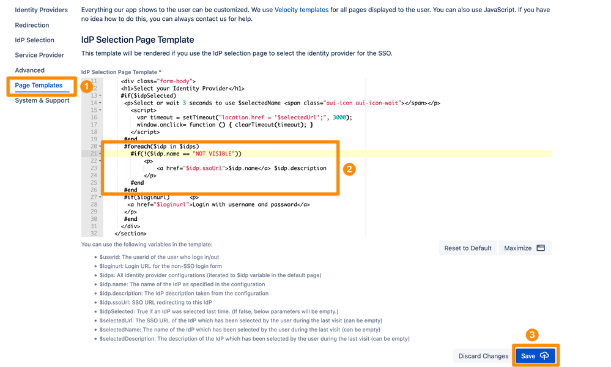Click line number 29 in the gutter

tap(94, 212)
